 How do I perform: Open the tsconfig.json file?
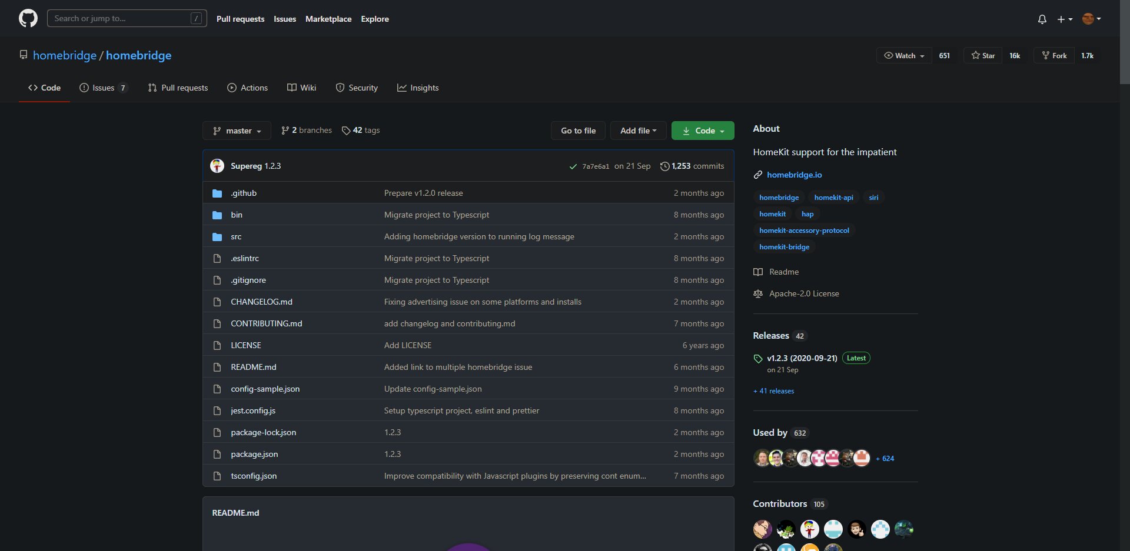coord(254,476)
